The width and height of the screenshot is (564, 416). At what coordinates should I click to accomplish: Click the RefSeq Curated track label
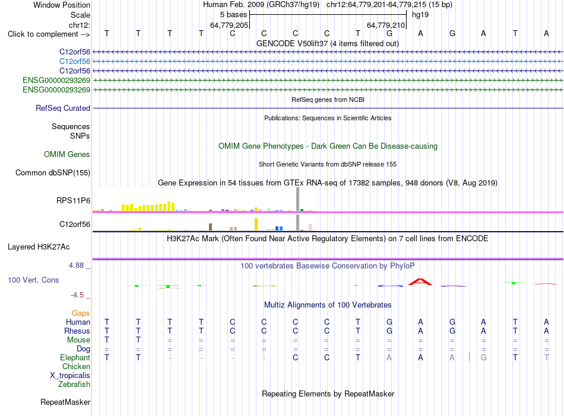(x=63, y=108)
